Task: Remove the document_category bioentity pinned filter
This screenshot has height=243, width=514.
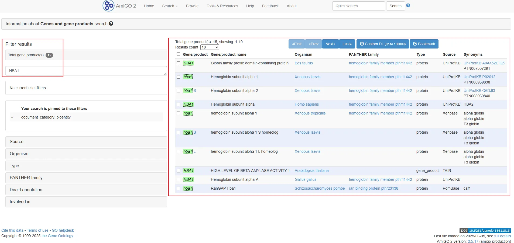Action: click(12, 117)
